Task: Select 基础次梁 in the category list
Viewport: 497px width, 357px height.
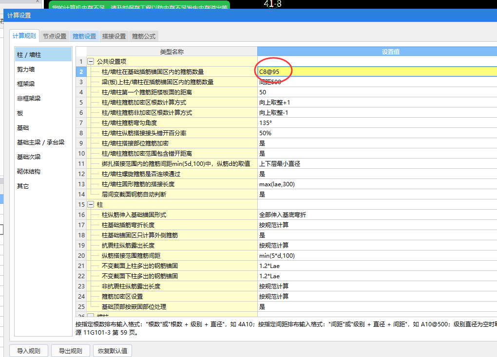Action: click(x=43, y=157)
